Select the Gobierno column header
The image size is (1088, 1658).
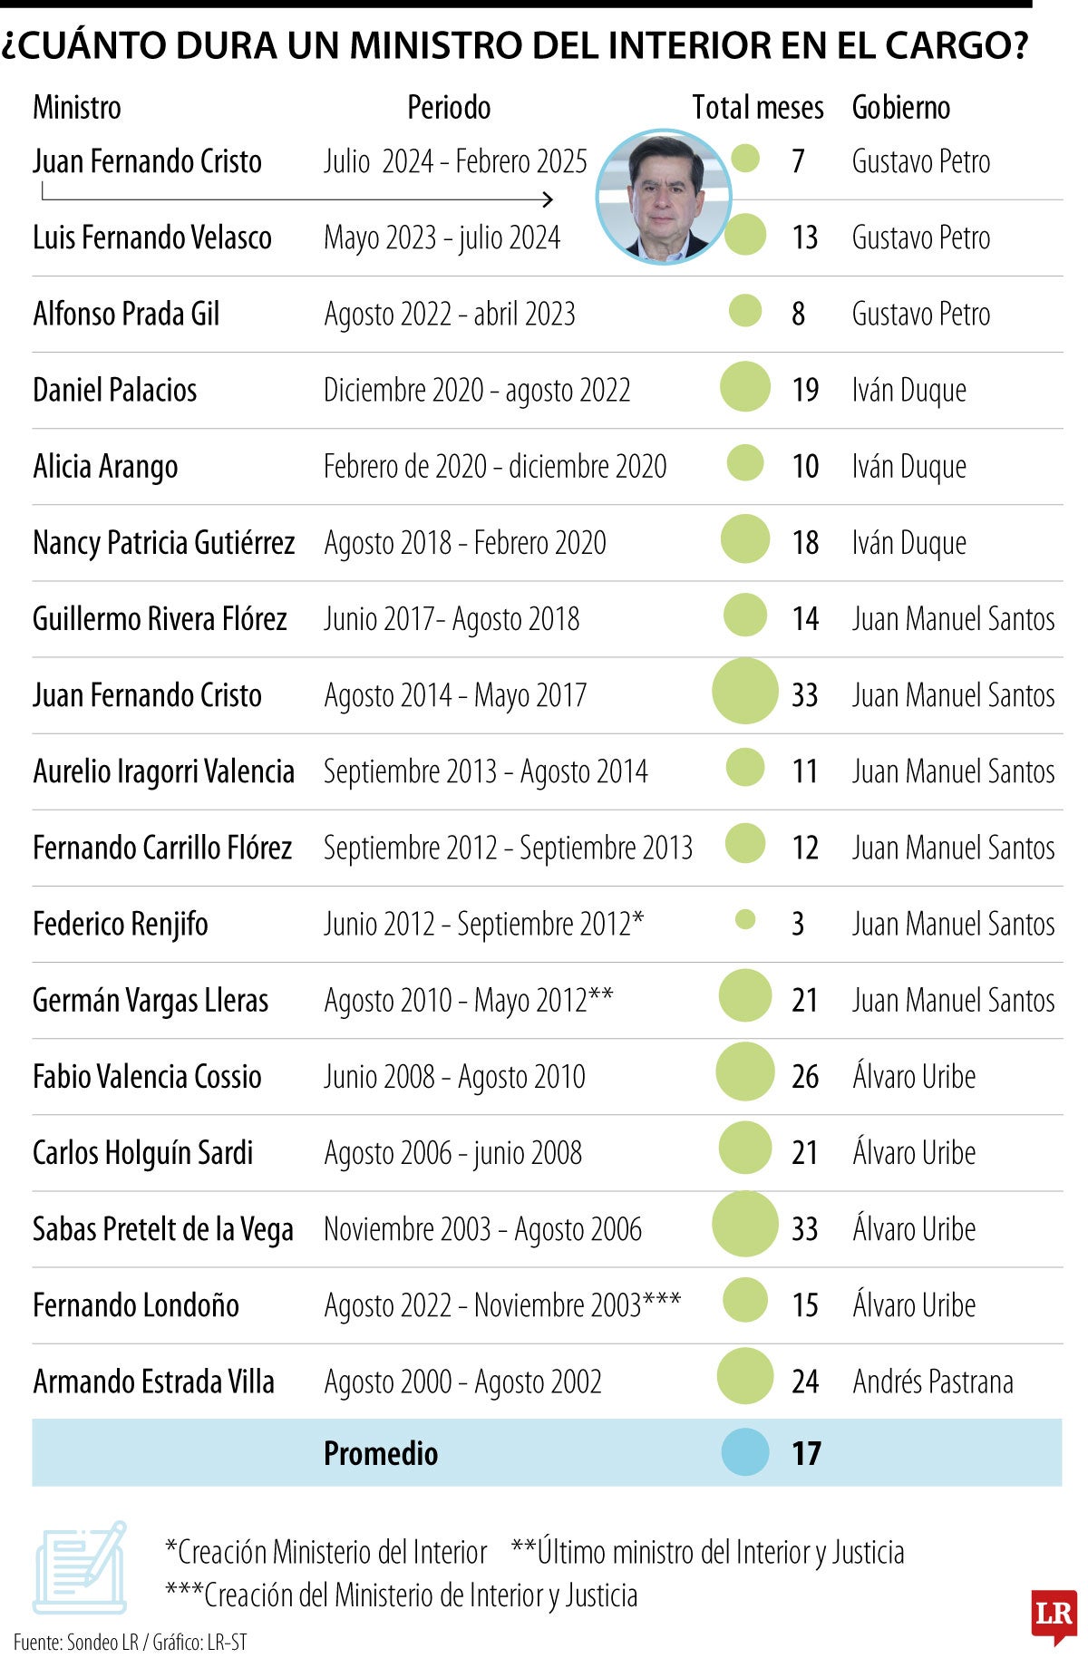[x=901, y=108]
